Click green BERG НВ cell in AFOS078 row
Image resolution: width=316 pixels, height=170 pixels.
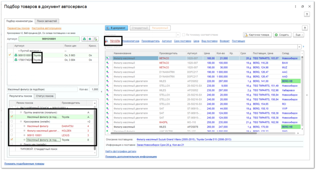click(x=291, y=127)
